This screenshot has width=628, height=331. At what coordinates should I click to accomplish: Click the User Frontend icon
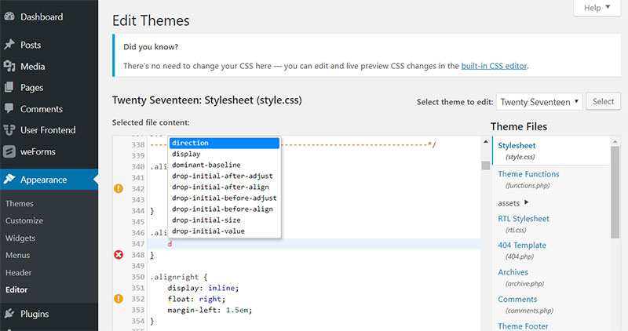click(x=9, y=130)
